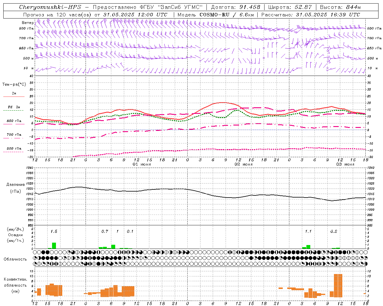Image resolution: width=383 pixels, height=306 pixels.
Task: Click the 700 гПа temperature legend entry
Action: point(14,135)
